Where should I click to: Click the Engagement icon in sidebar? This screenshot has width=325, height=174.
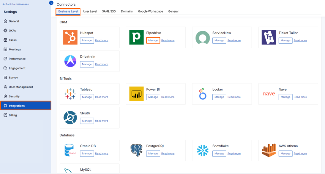click(x=5, y=68)
